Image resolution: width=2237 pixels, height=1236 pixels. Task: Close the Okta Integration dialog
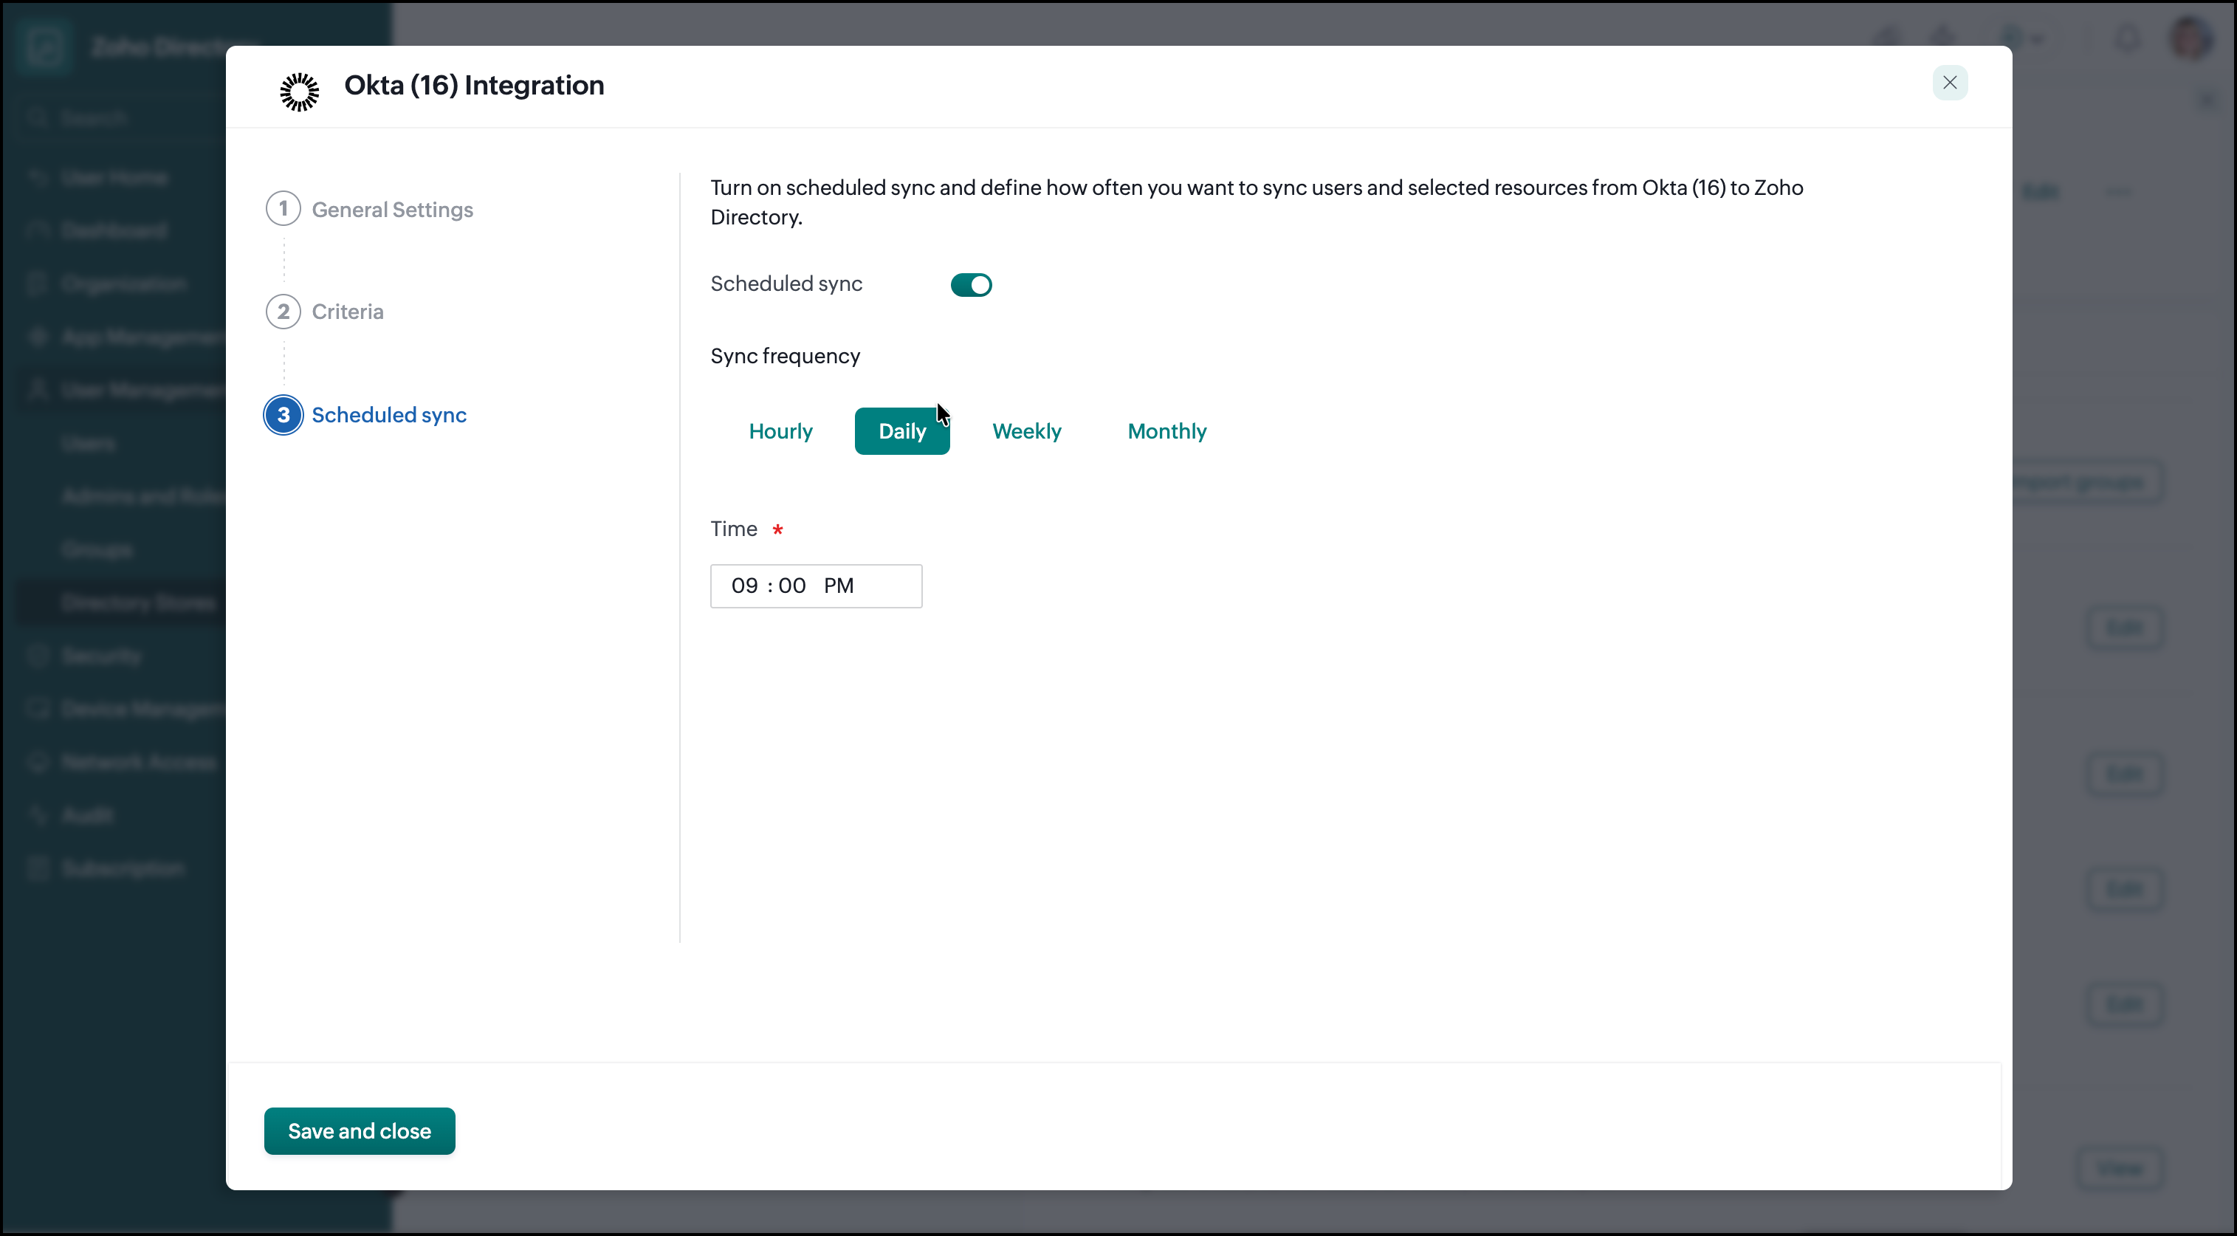[1950, 83]
